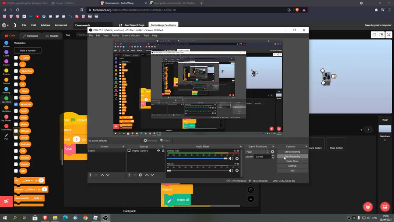This screenshot has height=222, width=394.
Task: Add a new source in OBS
Action: tap(130, 175)
